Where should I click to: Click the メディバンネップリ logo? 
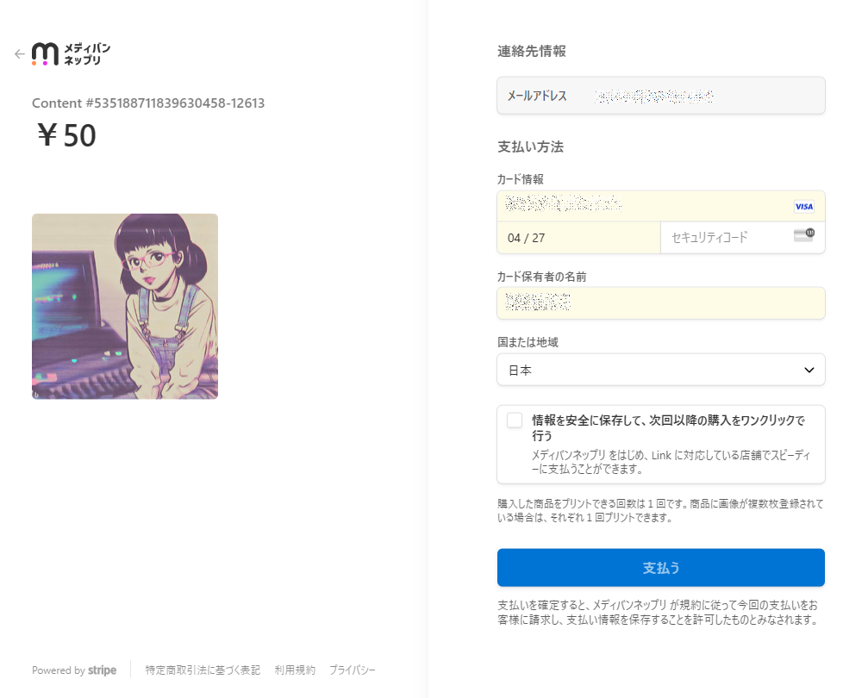72,53
